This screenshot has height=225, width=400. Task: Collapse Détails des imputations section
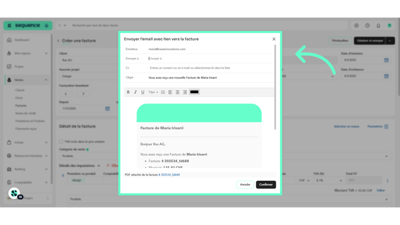[99, 166]
